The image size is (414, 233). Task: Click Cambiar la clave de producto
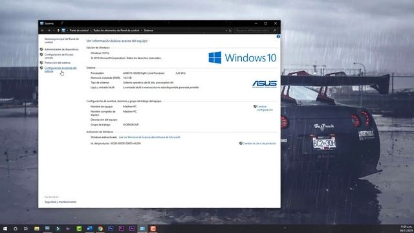[x=259, y=144]
